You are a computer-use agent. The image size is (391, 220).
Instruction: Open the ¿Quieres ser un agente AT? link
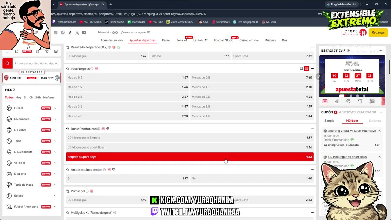[135, 32]
